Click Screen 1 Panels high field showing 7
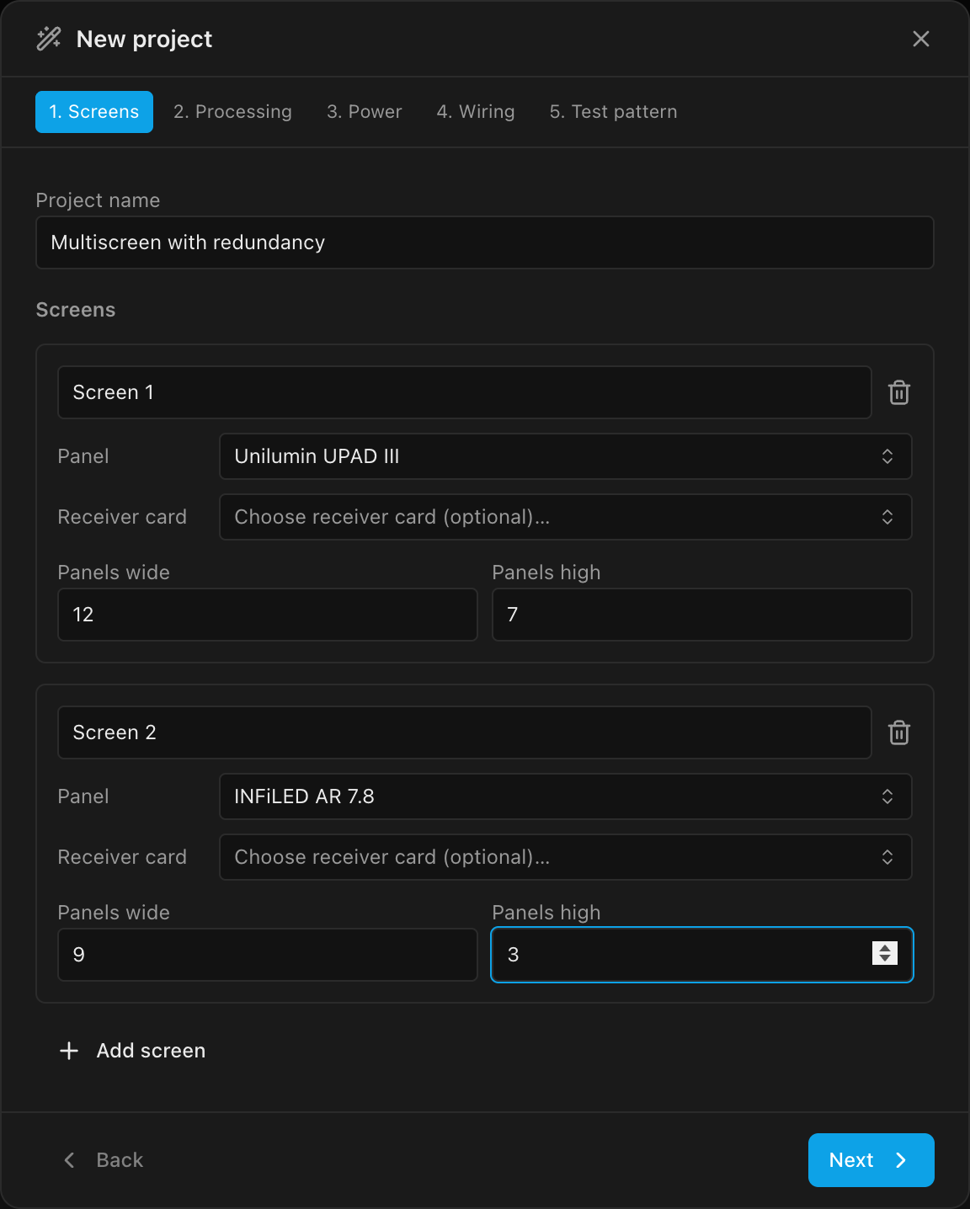 click(702, 615)
